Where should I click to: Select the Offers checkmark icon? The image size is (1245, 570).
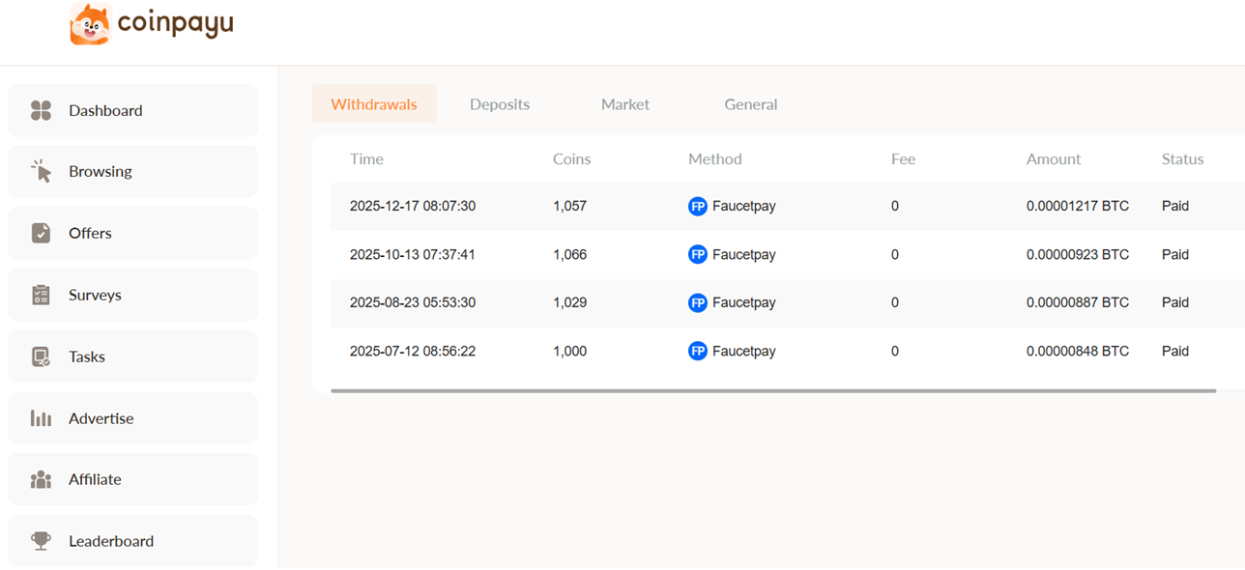coord(41,233)
